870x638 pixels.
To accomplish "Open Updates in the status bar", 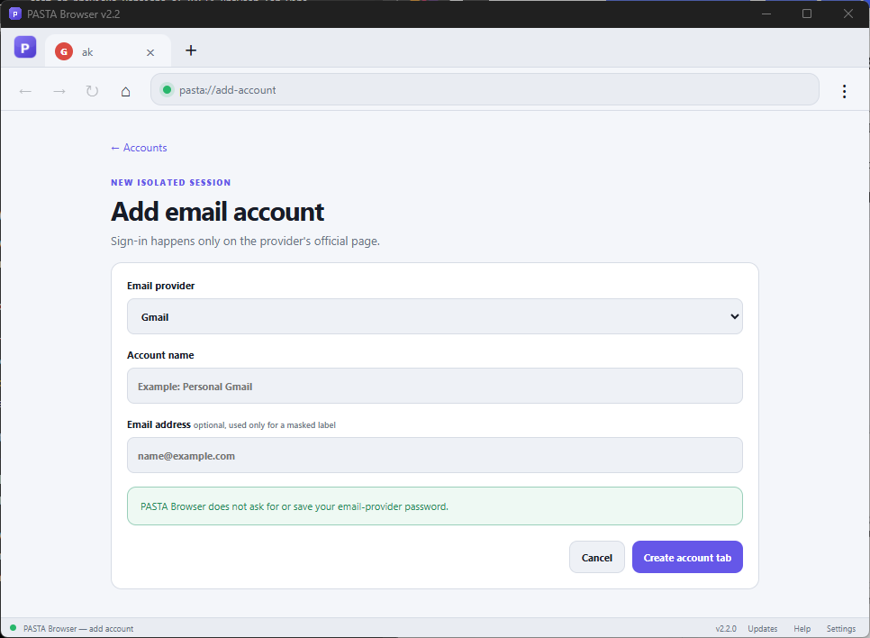I will (762, 629).
